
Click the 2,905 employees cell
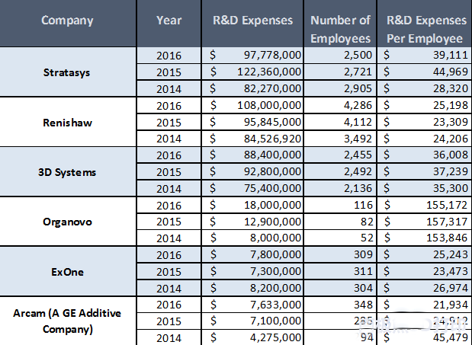point(340,88)
